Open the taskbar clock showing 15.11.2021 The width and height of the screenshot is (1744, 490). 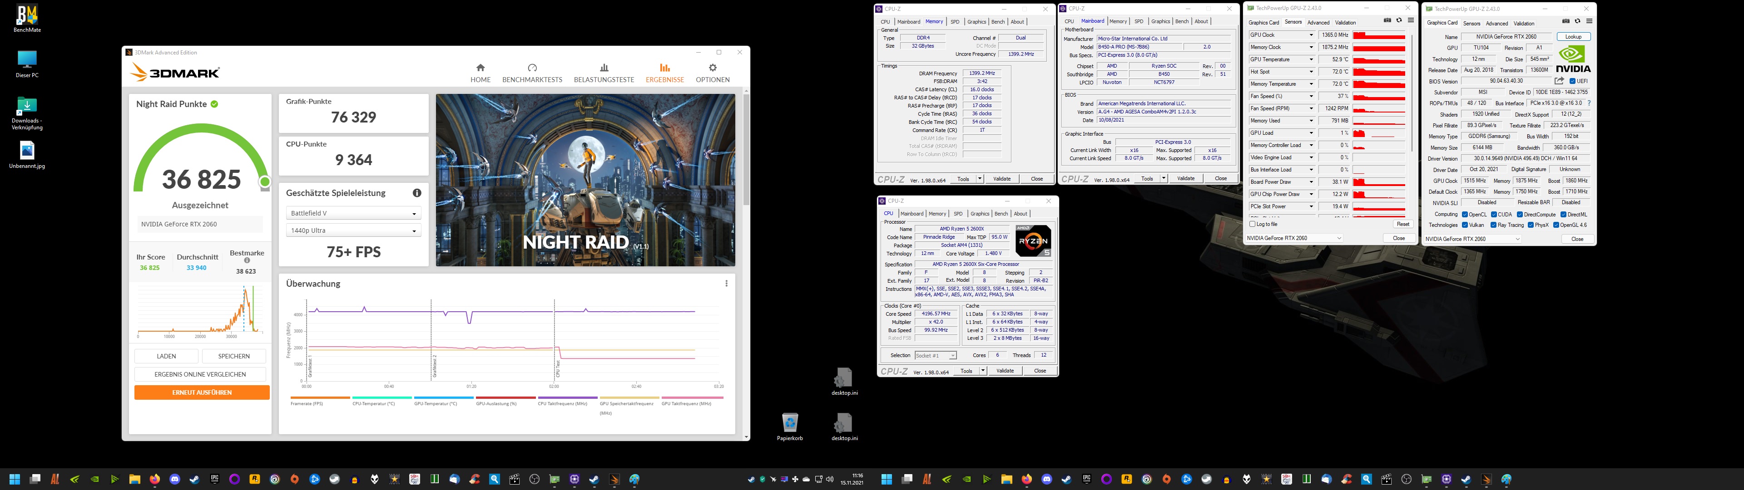[x=852, y=479]
